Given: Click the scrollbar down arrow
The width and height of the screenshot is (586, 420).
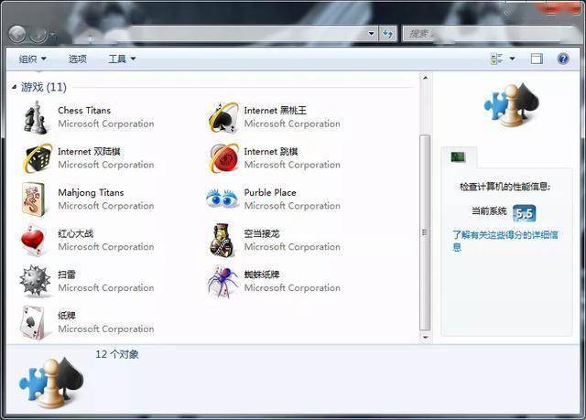Looking at the screenshot, I should pos(425,337).
